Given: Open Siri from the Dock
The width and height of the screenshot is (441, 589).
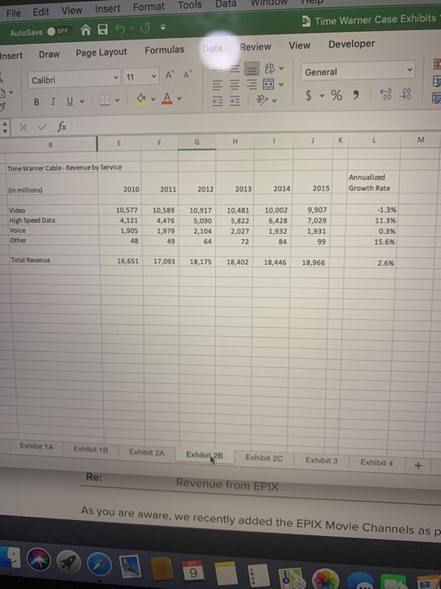Looking at the screenshot, I should coord(39,560).
